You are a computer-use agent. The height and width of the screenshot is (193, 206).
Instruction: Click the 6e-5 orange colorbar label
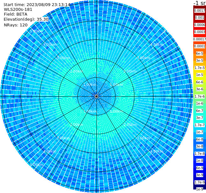200,53
